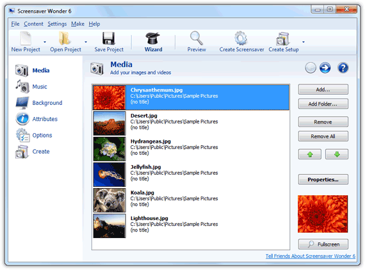Click the Add Folder... button
This screenshot has width=365, height=270.
[x=323, y=104]
